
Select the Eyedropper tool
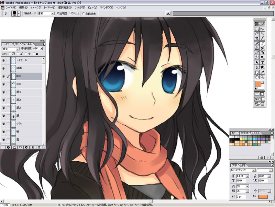pos(262,72)
